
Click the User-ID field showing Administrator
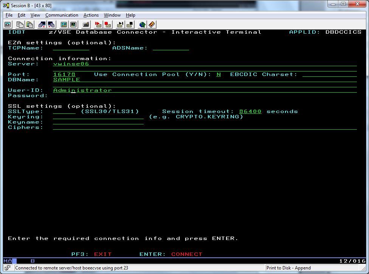82,90
